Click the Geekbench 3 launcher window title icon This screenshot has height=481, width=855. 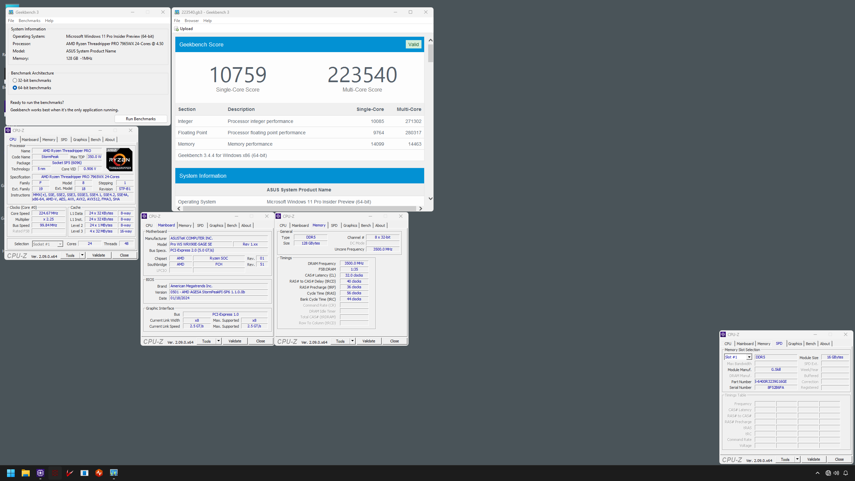(x=11, y=12)
